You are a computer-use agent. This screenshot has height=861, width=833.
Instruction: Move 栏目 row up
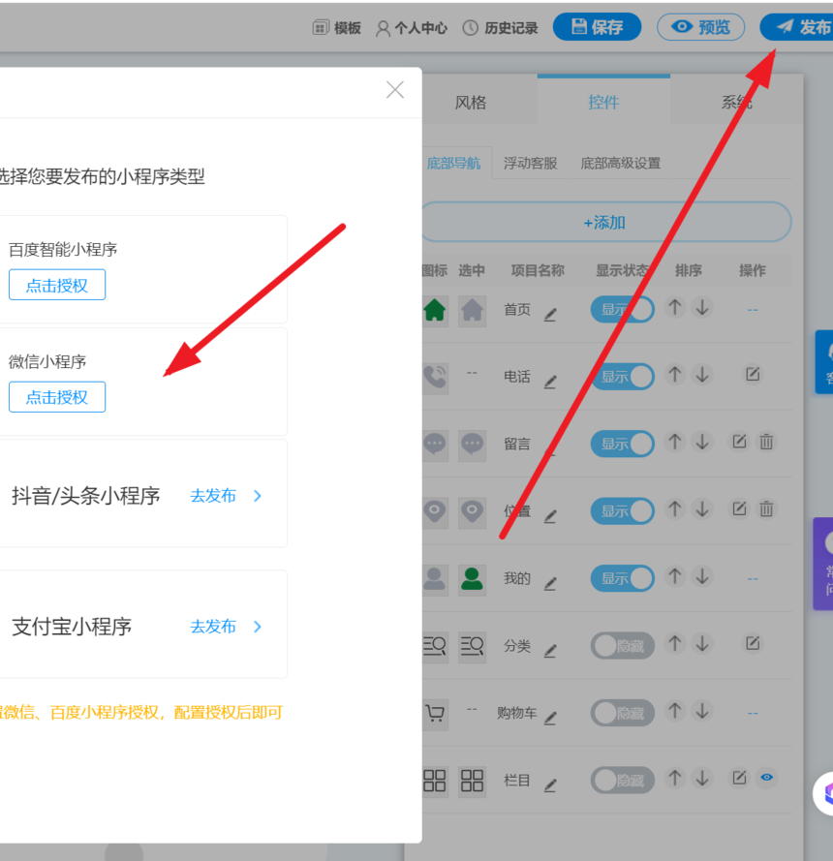(675, 778)
